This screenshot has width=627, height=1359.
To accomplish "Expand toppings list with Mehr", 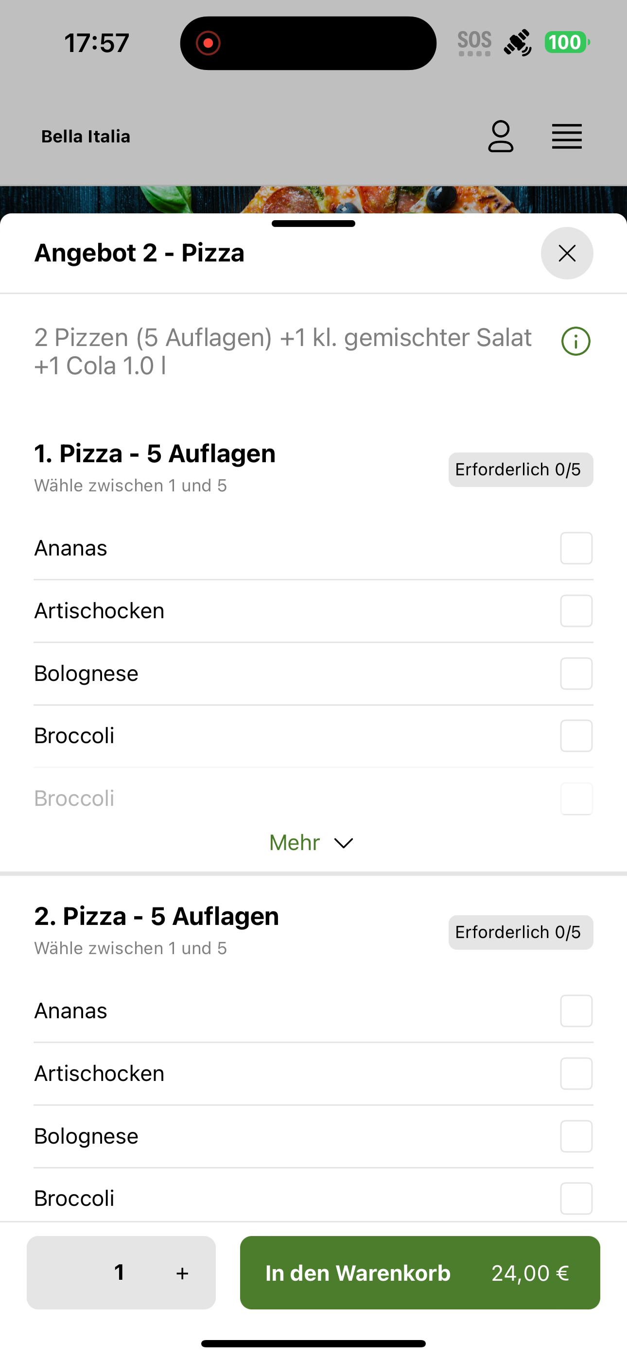I will coord(312,842).
